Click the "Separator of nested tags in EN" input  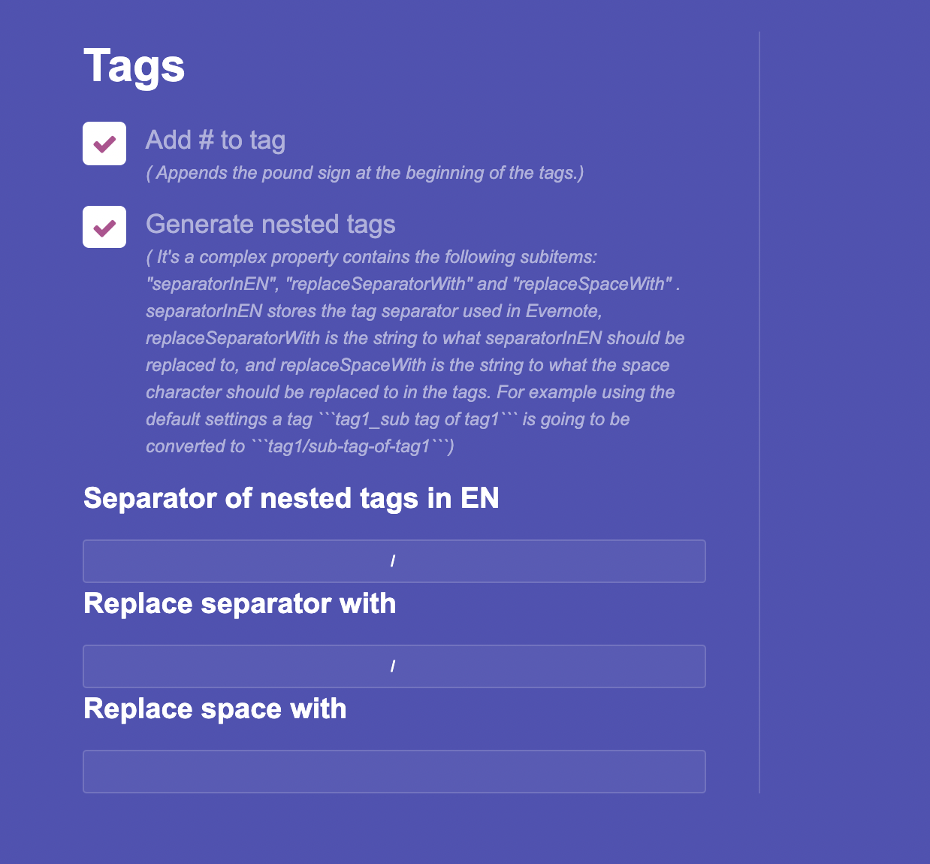[x=394, y=560]
